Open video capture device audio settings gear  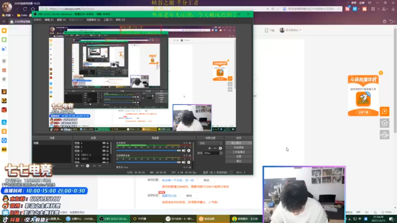189,163
